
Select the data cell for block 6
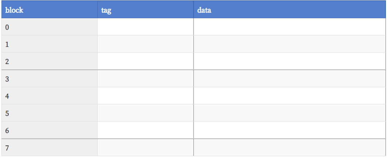[x=289, y=130]
